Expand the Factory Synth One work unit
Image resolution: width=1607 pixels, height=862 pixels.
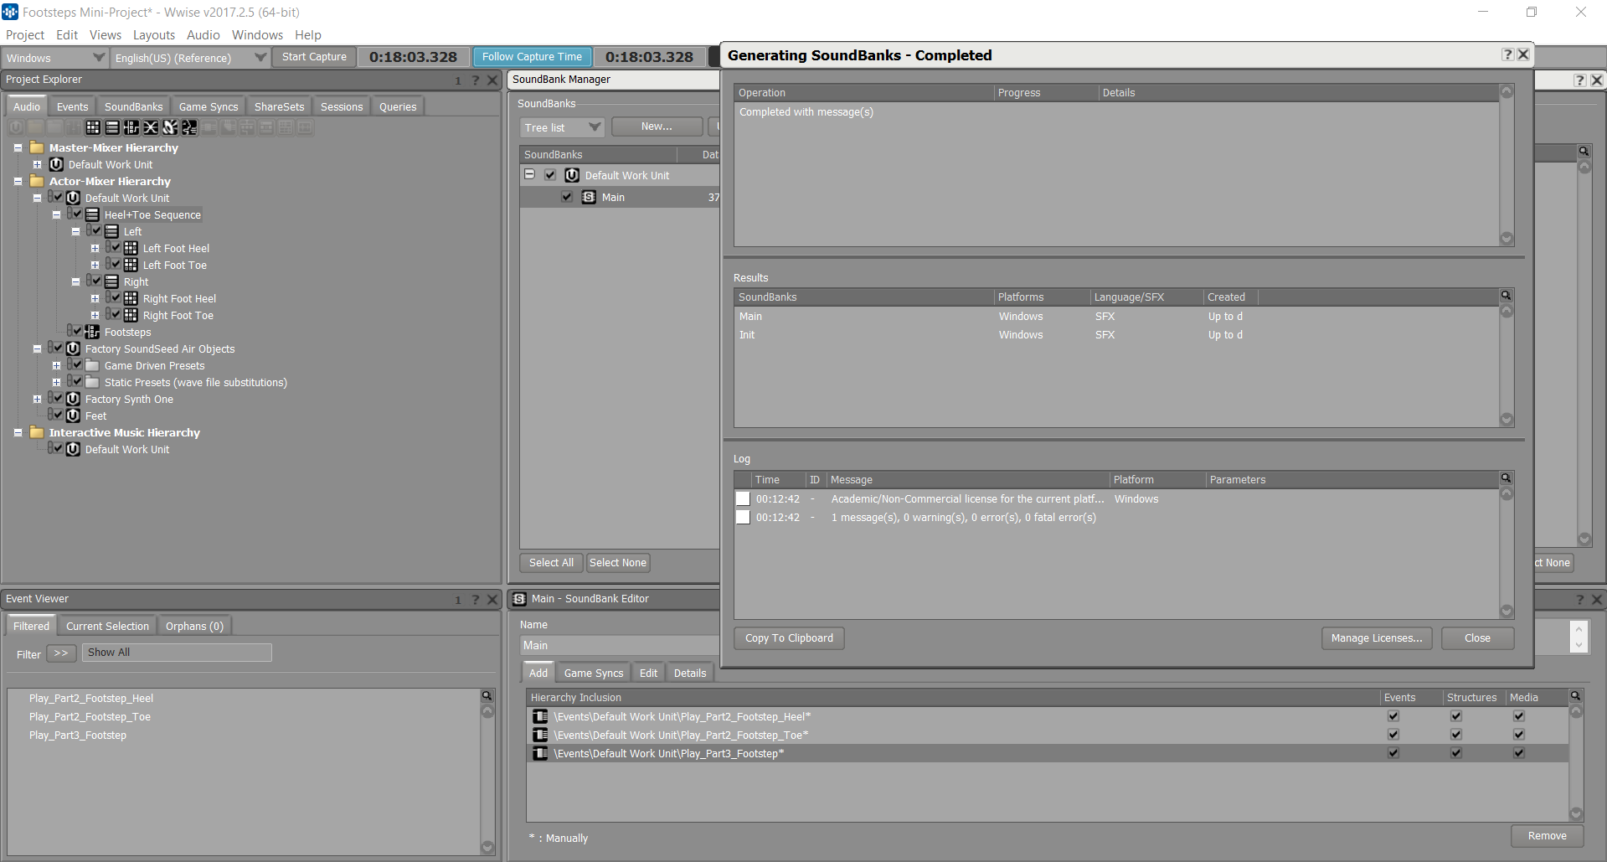point(37,399)
